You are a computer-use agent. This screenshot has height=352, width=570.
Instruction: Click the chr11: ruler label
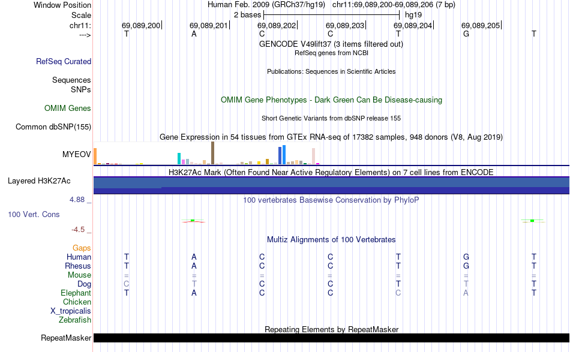80,25
